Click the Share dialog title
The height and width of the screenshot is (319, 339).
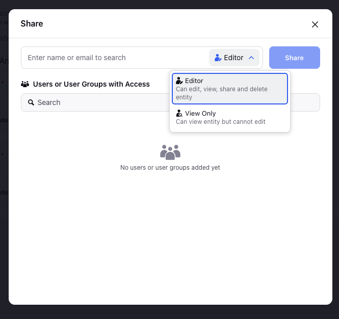point(32,23)
